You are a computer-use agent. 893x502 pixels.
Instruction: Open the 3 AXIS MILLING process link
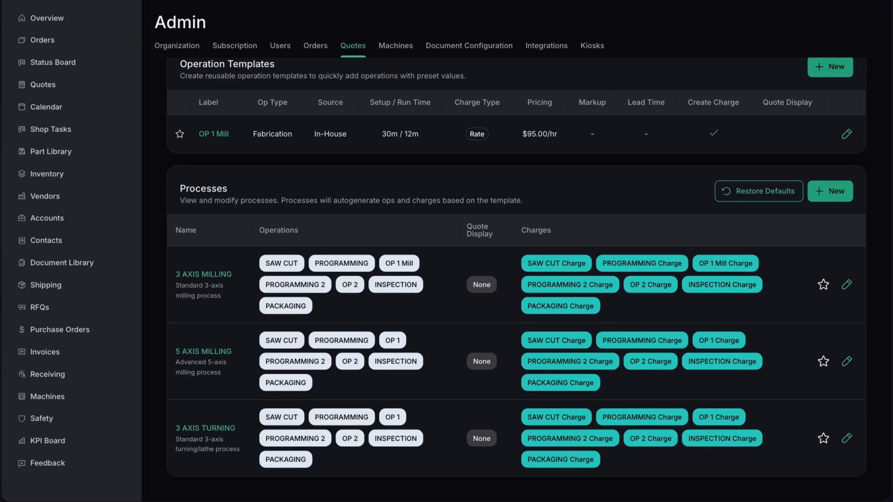[203, 274]
